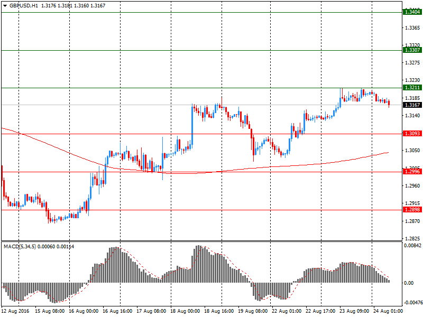This screenshot has height=317, width=423.
Task: Select the 1.2898 support level label
Action: (x=412, y=209)
